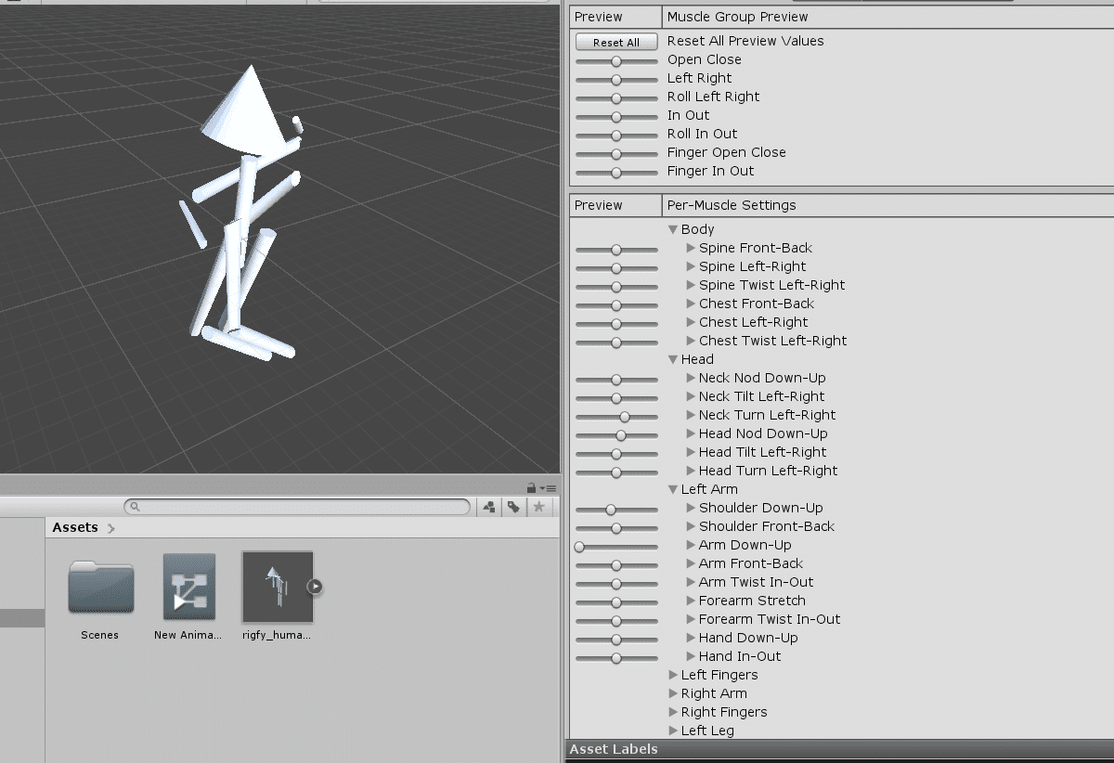Collapse the Head muscle group
Viewport: 1114px width, 763px height.
pyautogui.click(x=673, y=359)
